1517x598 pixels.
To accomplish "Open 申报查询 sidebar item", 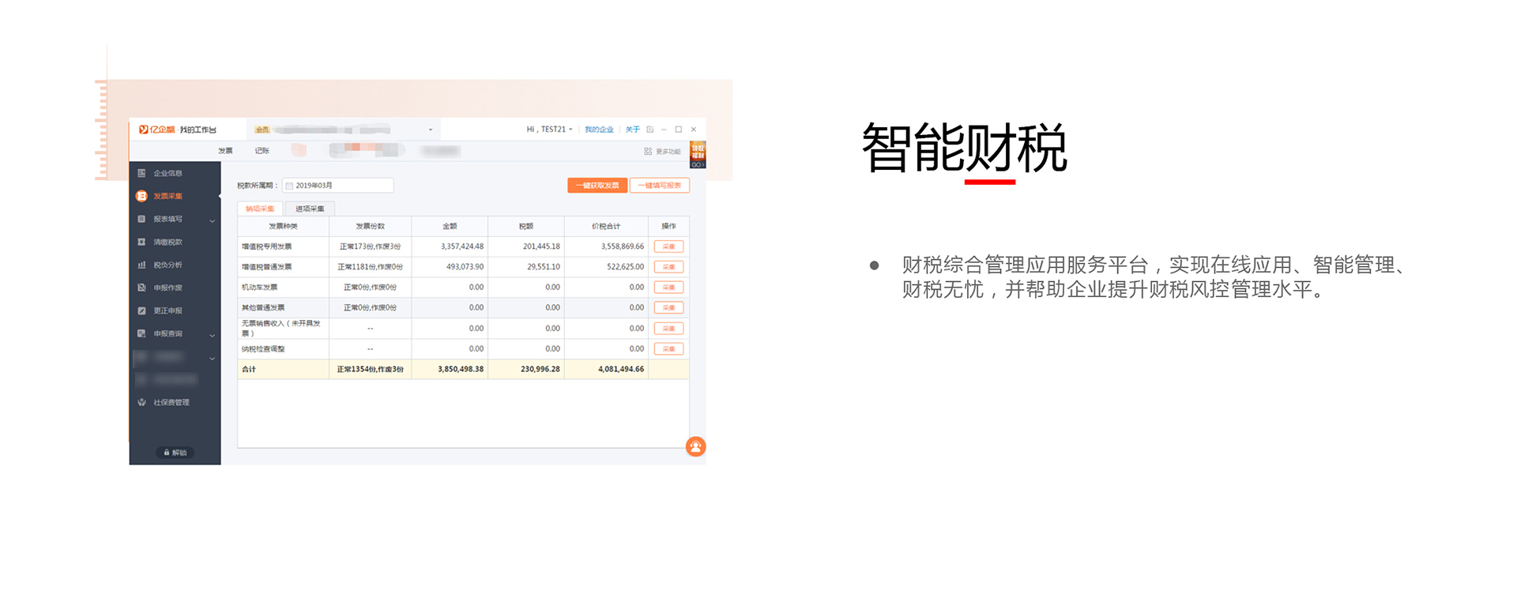I will pos(168,333).
